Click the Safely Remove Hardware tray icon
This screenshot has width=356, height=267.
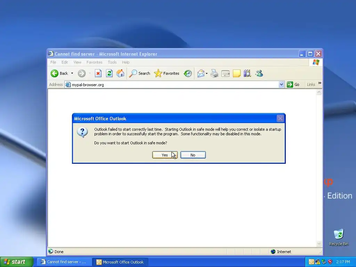pos(324,262)
